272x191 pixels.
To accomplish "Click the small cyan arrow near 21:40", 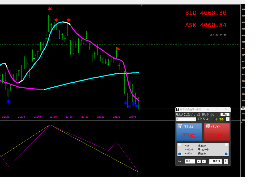I will pyautogui.click(x=34, y=59).
